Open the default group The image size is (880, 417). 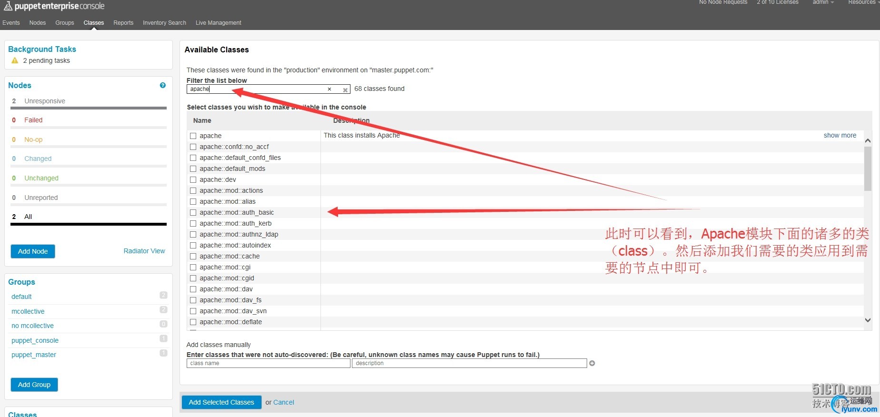pos(21,297)
